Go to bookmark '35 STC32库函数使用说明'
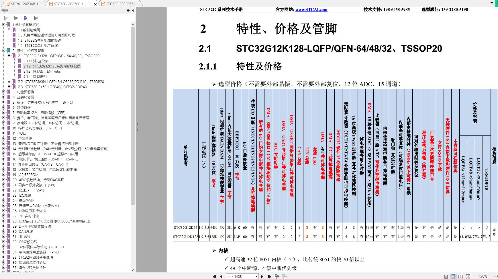 pos(33,257)
